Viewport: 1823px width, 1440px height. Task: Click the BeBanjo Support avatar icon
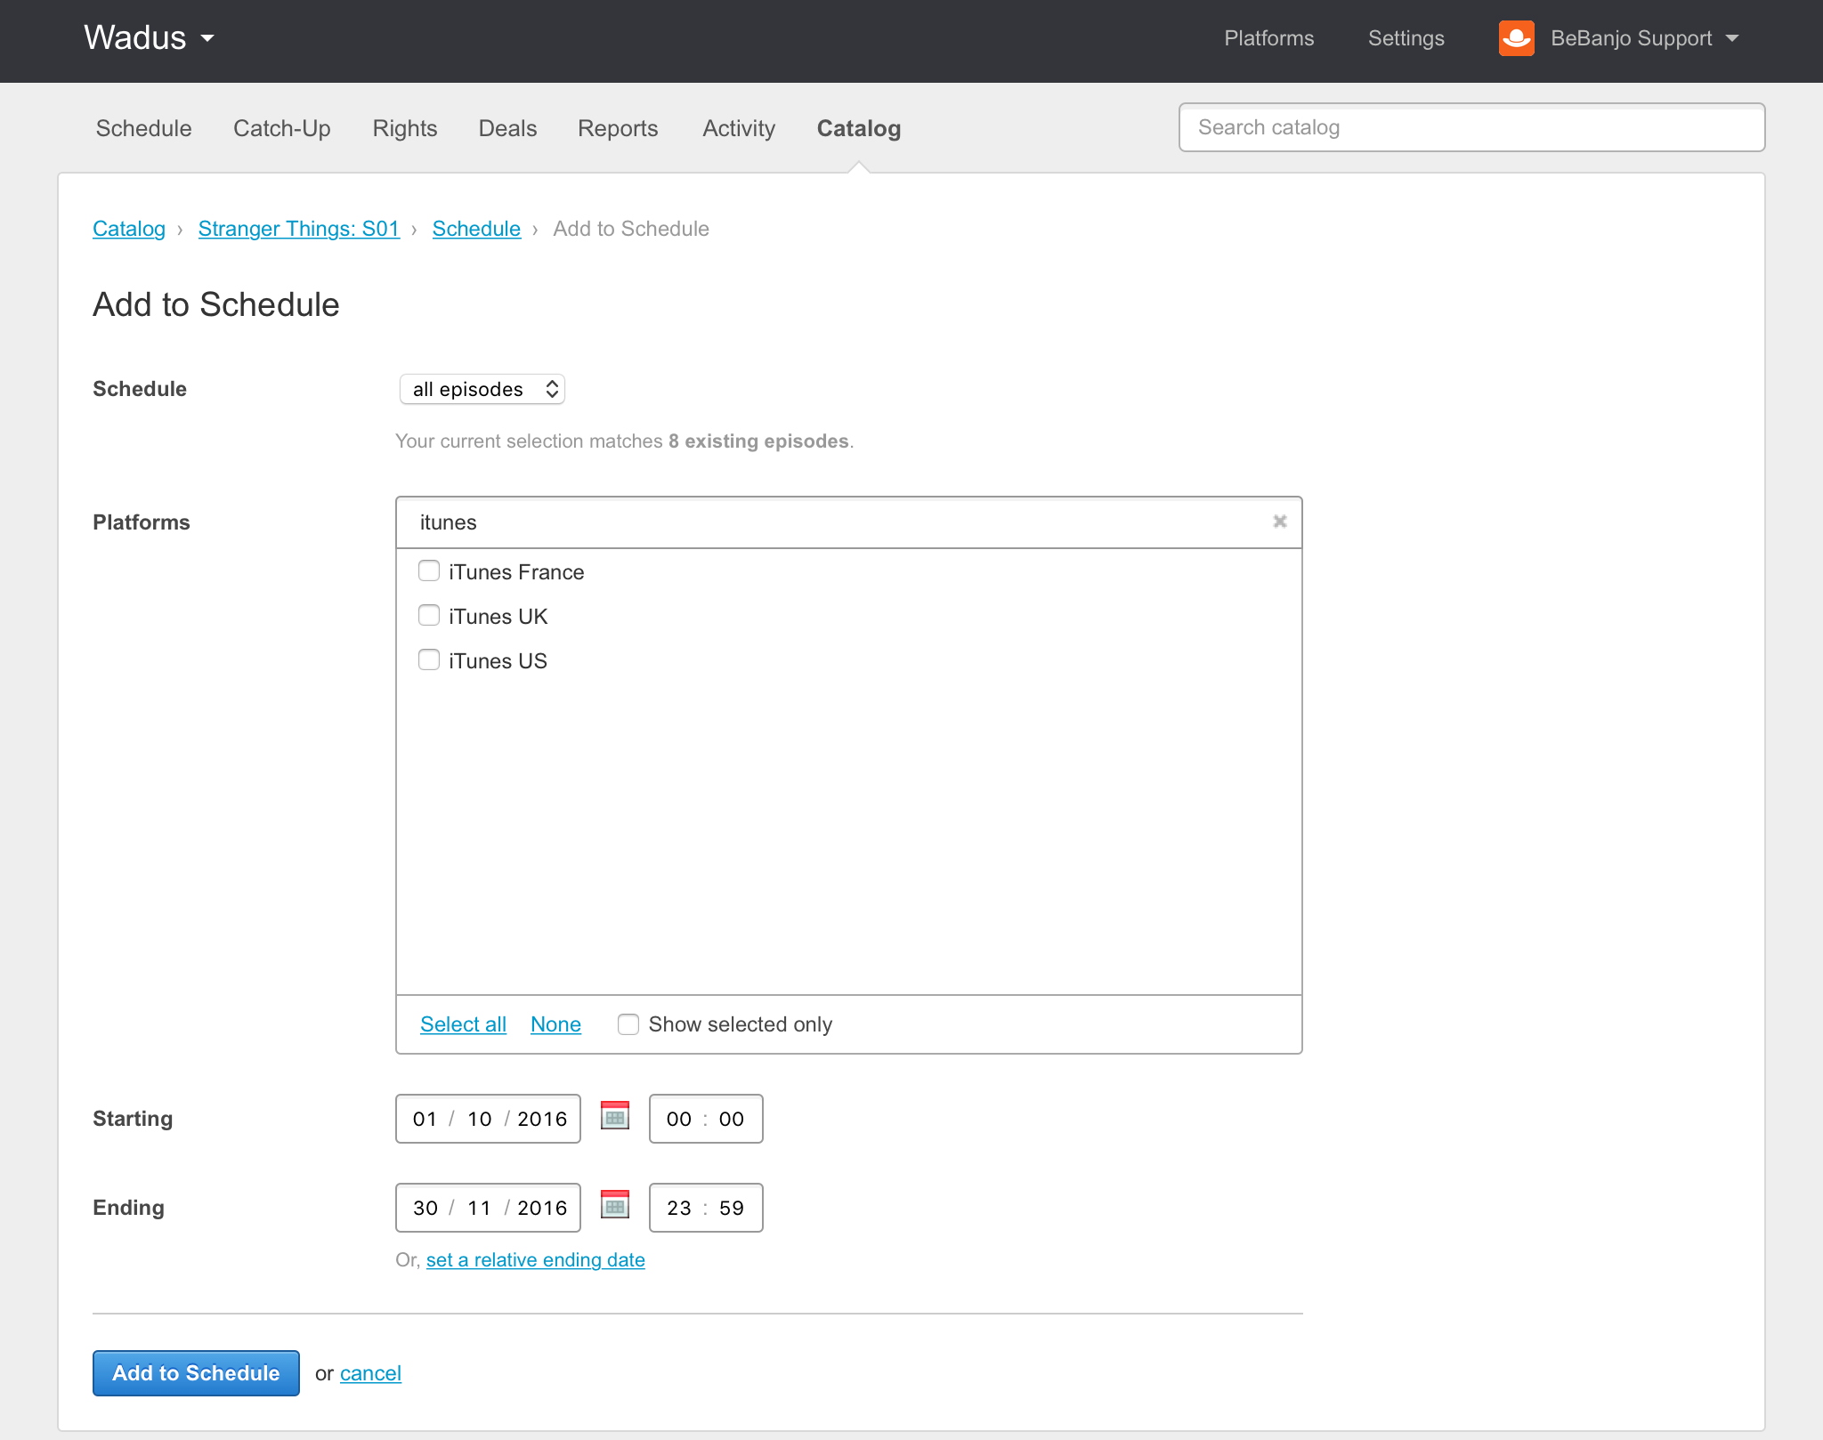[x=1516, y=38]
